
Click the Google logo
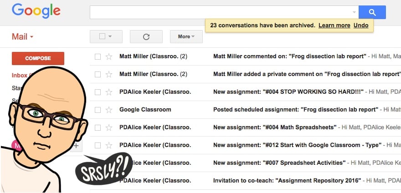[x=36, y=11]
